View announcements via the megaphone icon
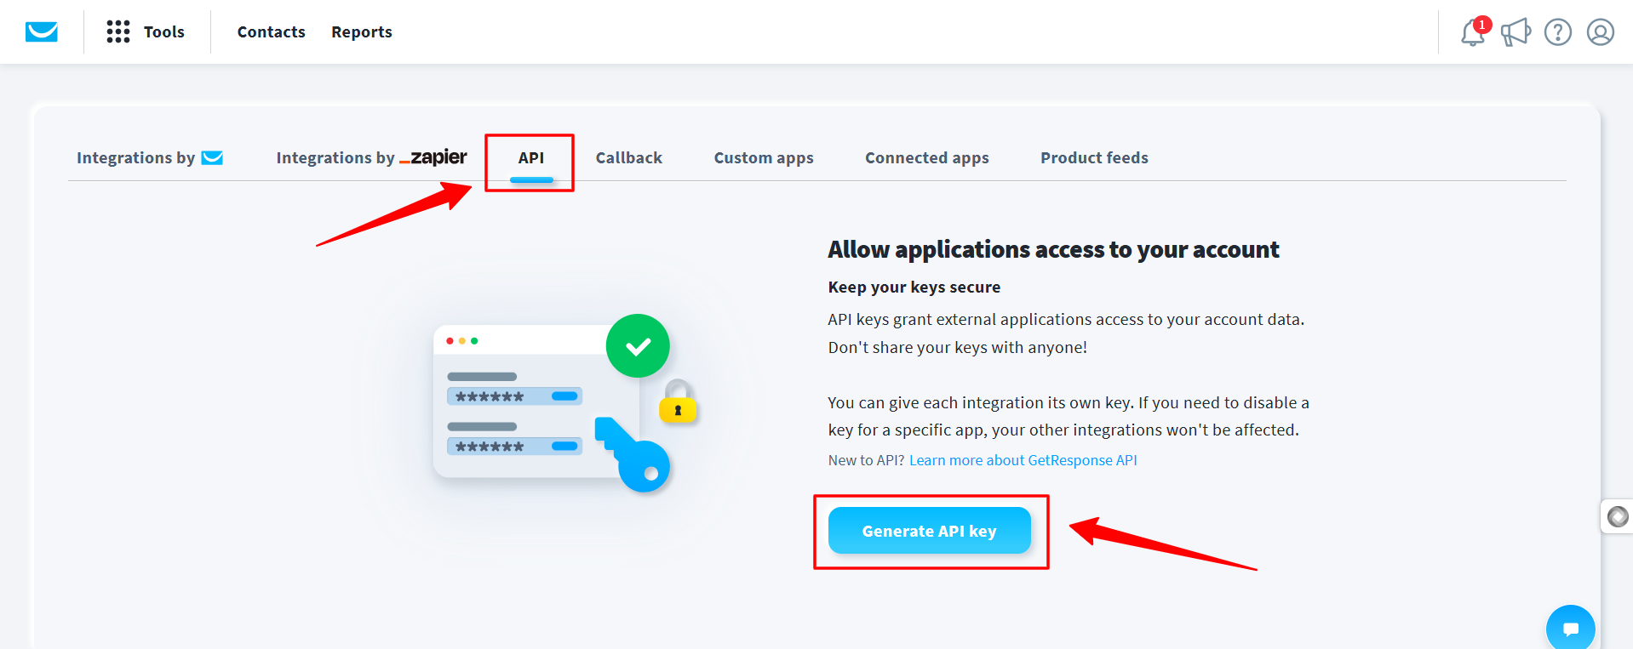The image size is (1633, 649). (1516, 32)
